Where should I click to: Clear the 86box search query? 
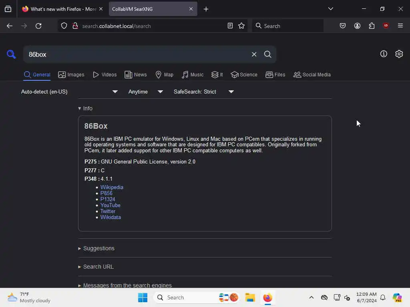(x=254, y=54)
